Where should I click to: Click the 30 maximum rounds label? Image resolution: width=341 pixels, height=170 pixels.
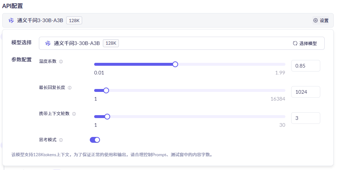point(282,125)
